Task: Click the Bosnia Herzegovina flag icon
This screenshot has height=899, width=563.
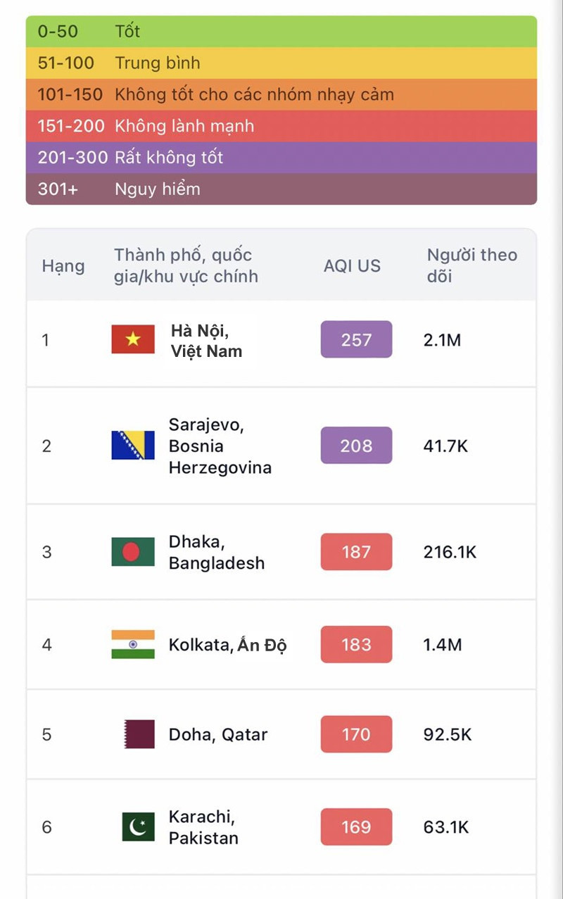Action: (x=133, y=445)
